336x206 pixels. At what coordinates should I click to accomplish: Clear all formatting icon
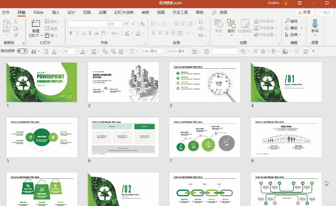tap(142, 24)
